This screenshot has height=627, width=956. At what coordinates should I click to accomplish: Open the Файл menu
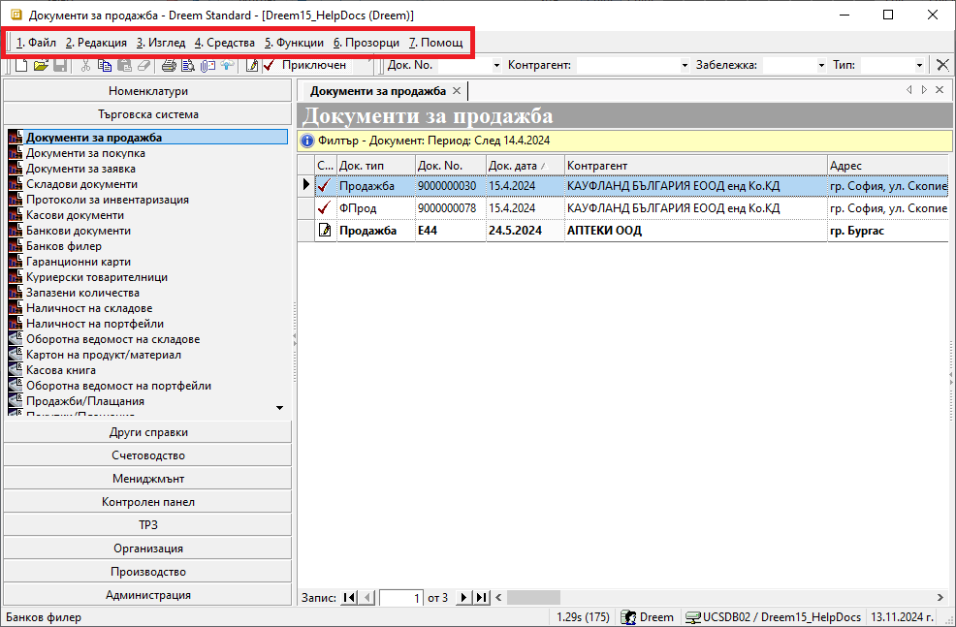click(37, 43)
